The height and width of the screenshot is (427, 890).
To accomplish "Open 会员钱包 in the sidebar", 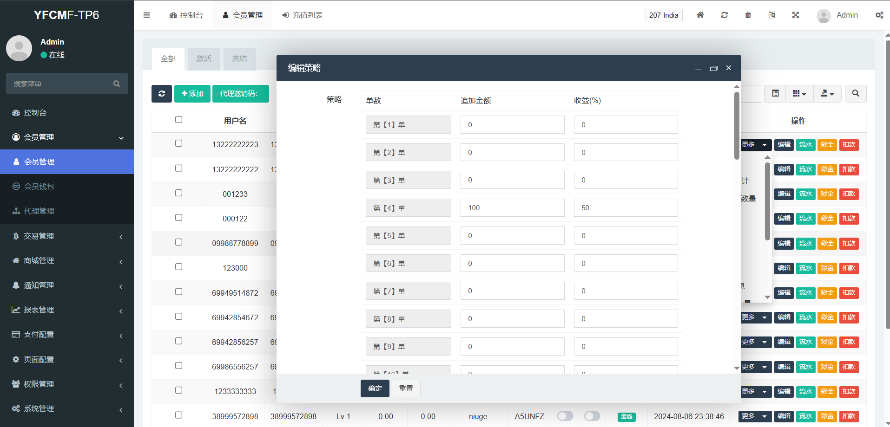I will [40, 186].
